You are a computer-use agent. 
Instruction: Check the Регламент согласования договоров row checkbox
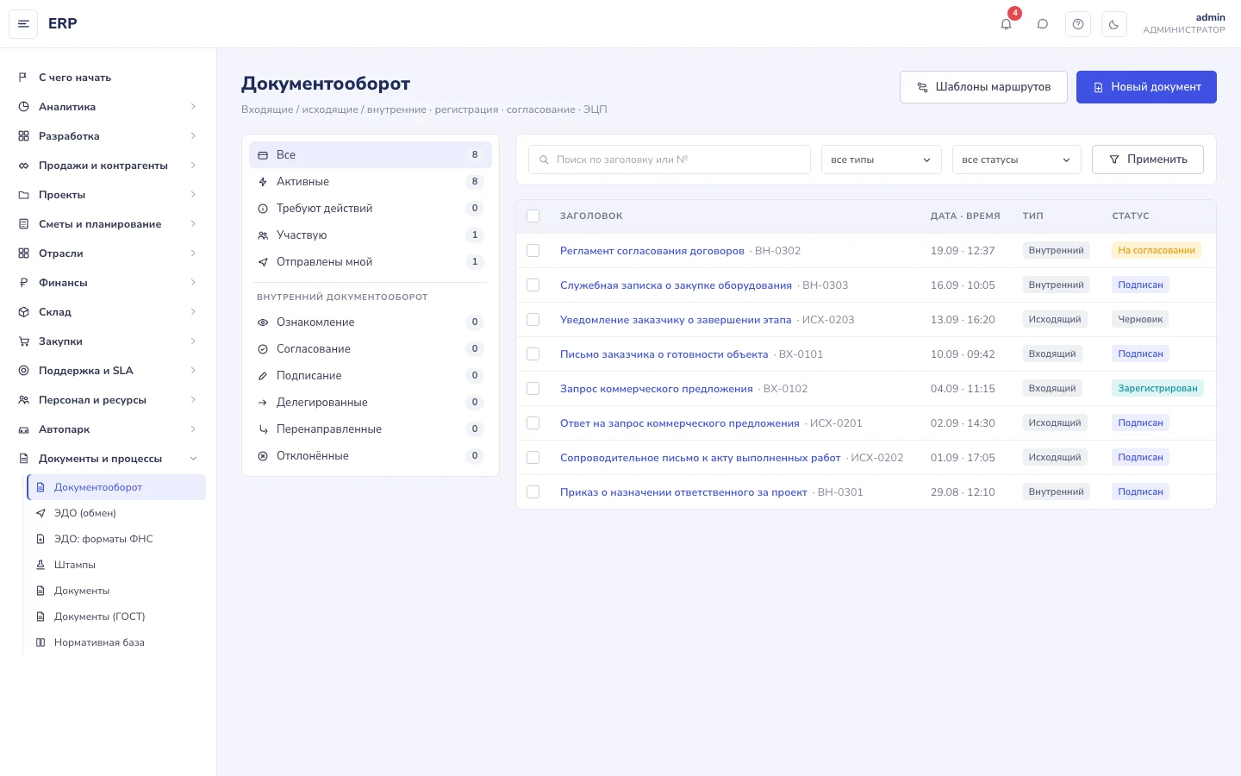click(x=533, y=251)
